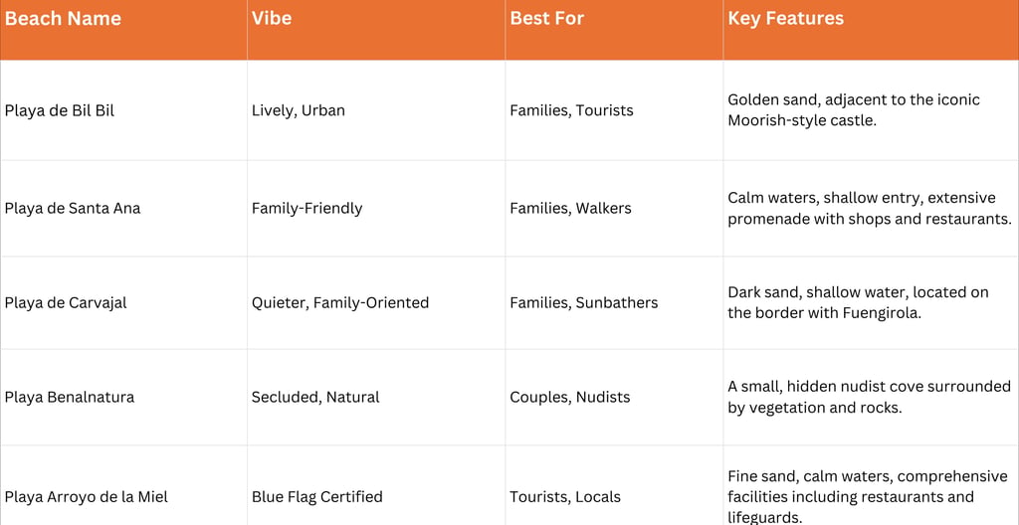
Task: Select the Playa Arroyo de la Miel cell
Action: pos(123,485)
